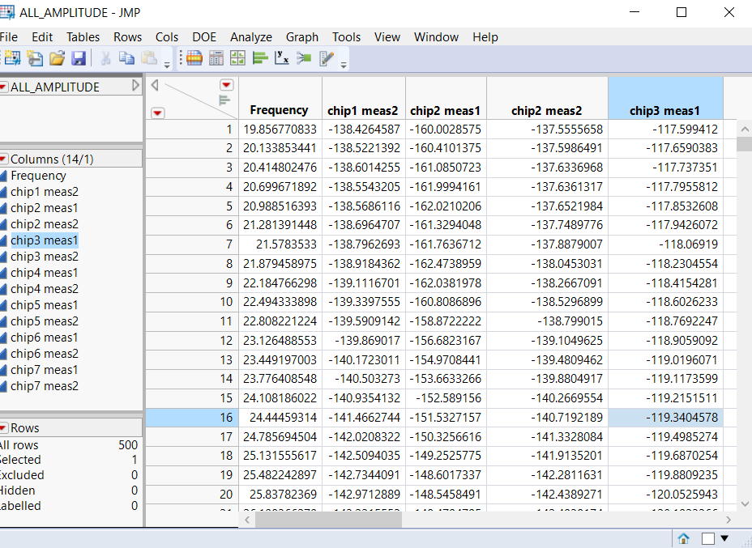This screenshot has height=548, width=752.
Task: Launch Fit Y by X icon
Action: [x=281, y=58]
